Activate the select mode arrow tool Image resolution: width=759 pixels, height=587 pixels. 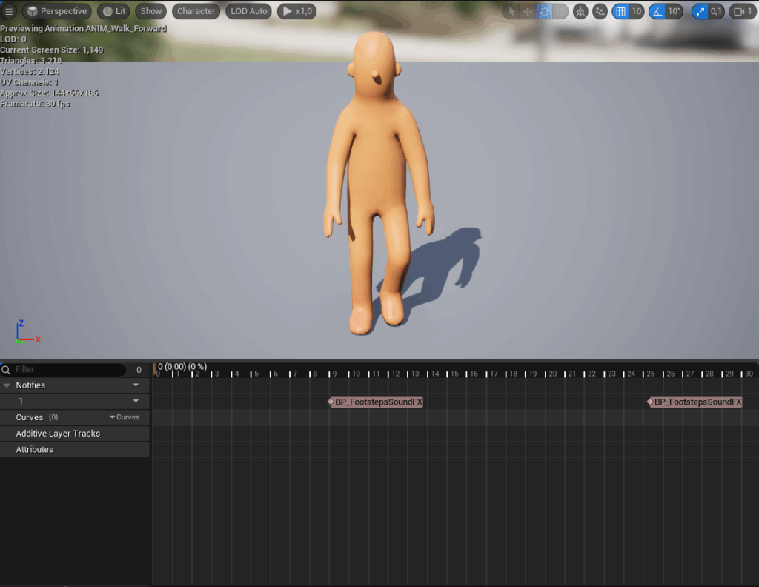[510, 11]
